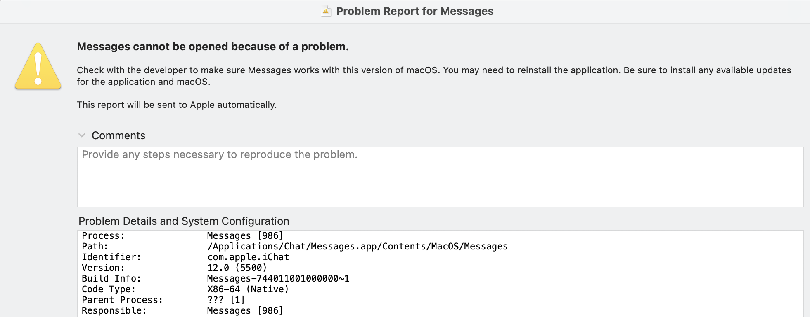Click the version value 12.0 (5500)

pyautogui.click(x=237, y=268)
